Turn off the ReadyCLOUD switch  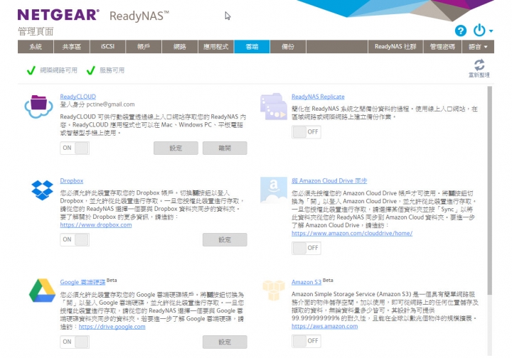tap(75, 148)
